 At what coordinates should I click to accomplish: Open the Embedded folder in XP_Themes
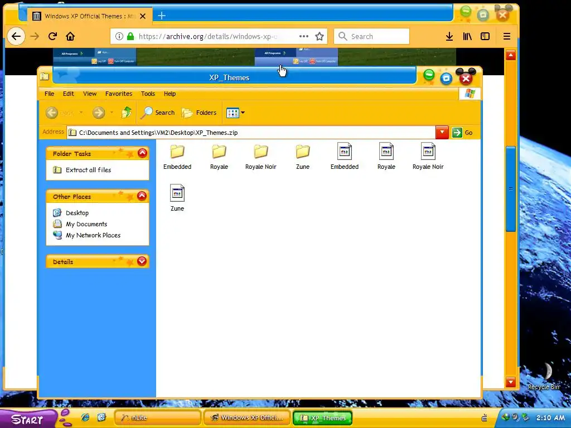tap(177, 157)
